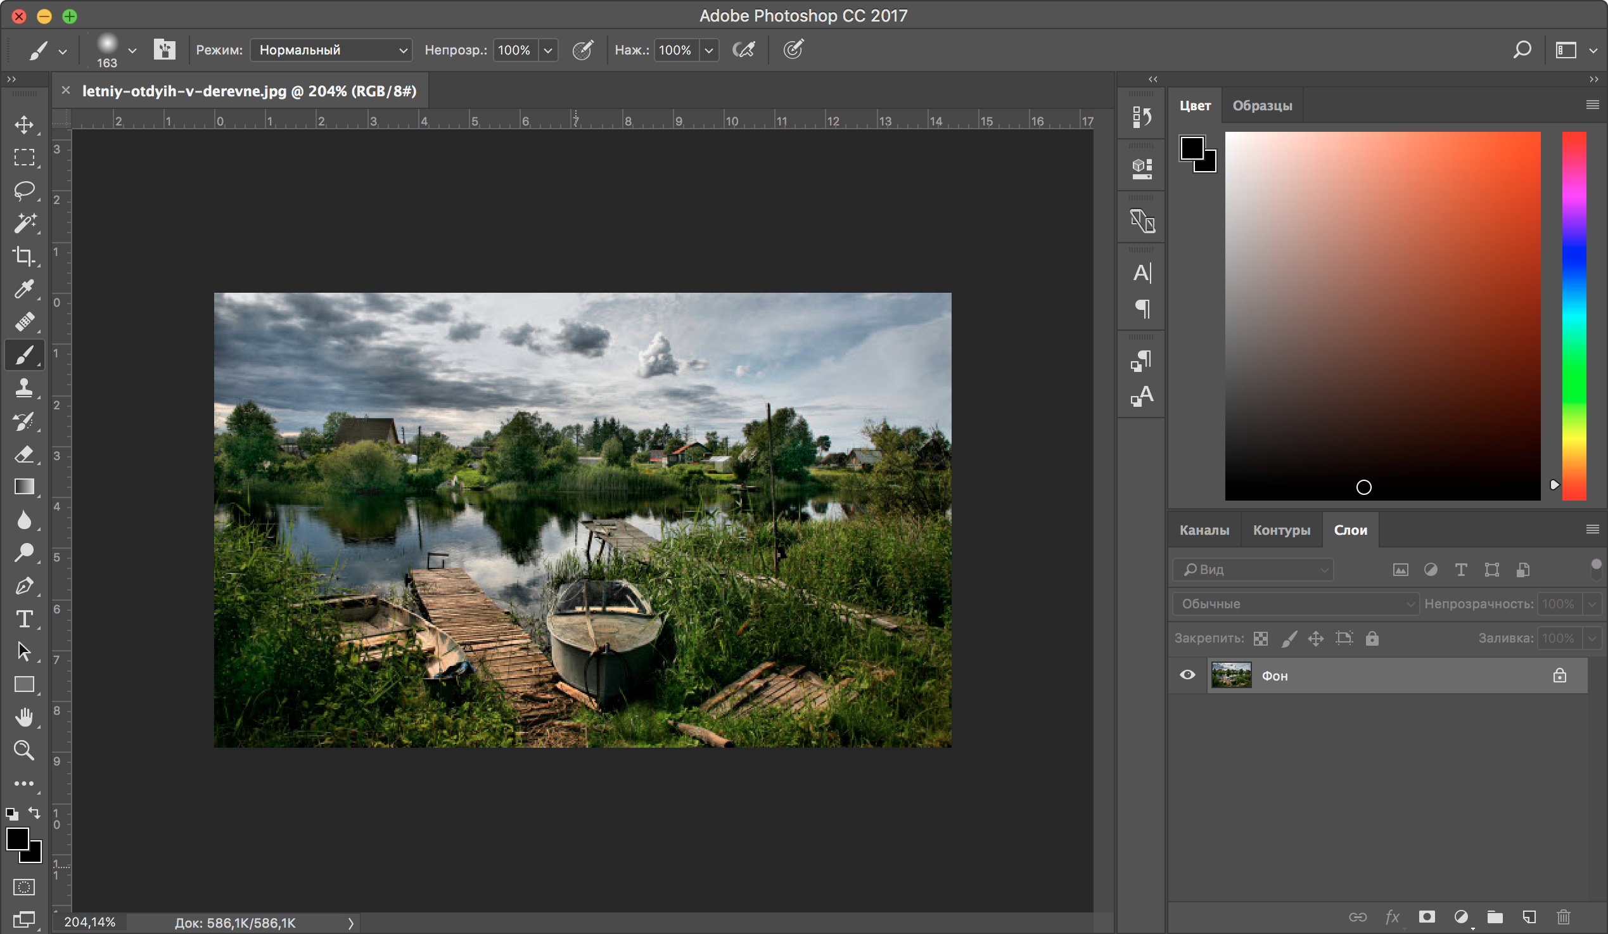Open the Вид layer filter dropdown
Image resolution: width=1608 pixels, height=934 pixels.
(1253, 569)
